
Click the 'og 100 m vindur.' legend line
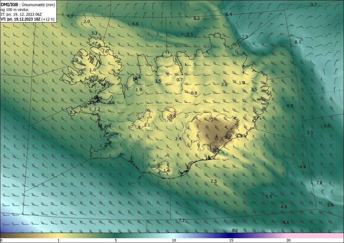[x=15, y=10]
